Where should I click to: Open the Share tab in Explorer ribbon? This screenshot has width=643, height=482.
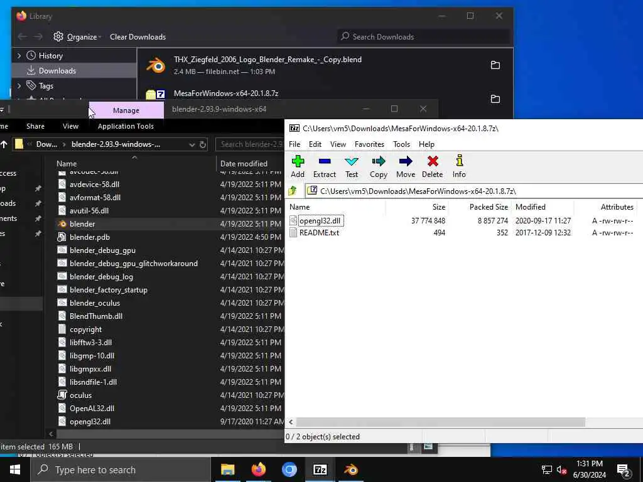(x=35, y=126)
